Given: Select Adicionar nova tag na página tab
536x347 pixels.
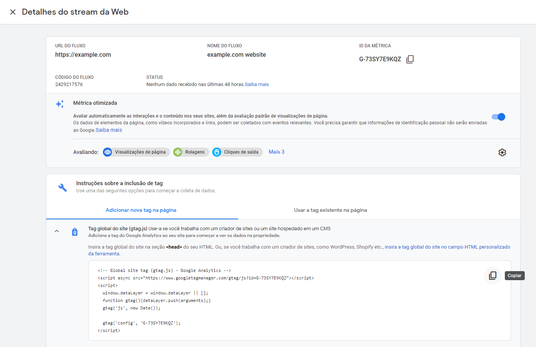Looking at the screenshot, I should pyautogui.click(x=141, y=210).
